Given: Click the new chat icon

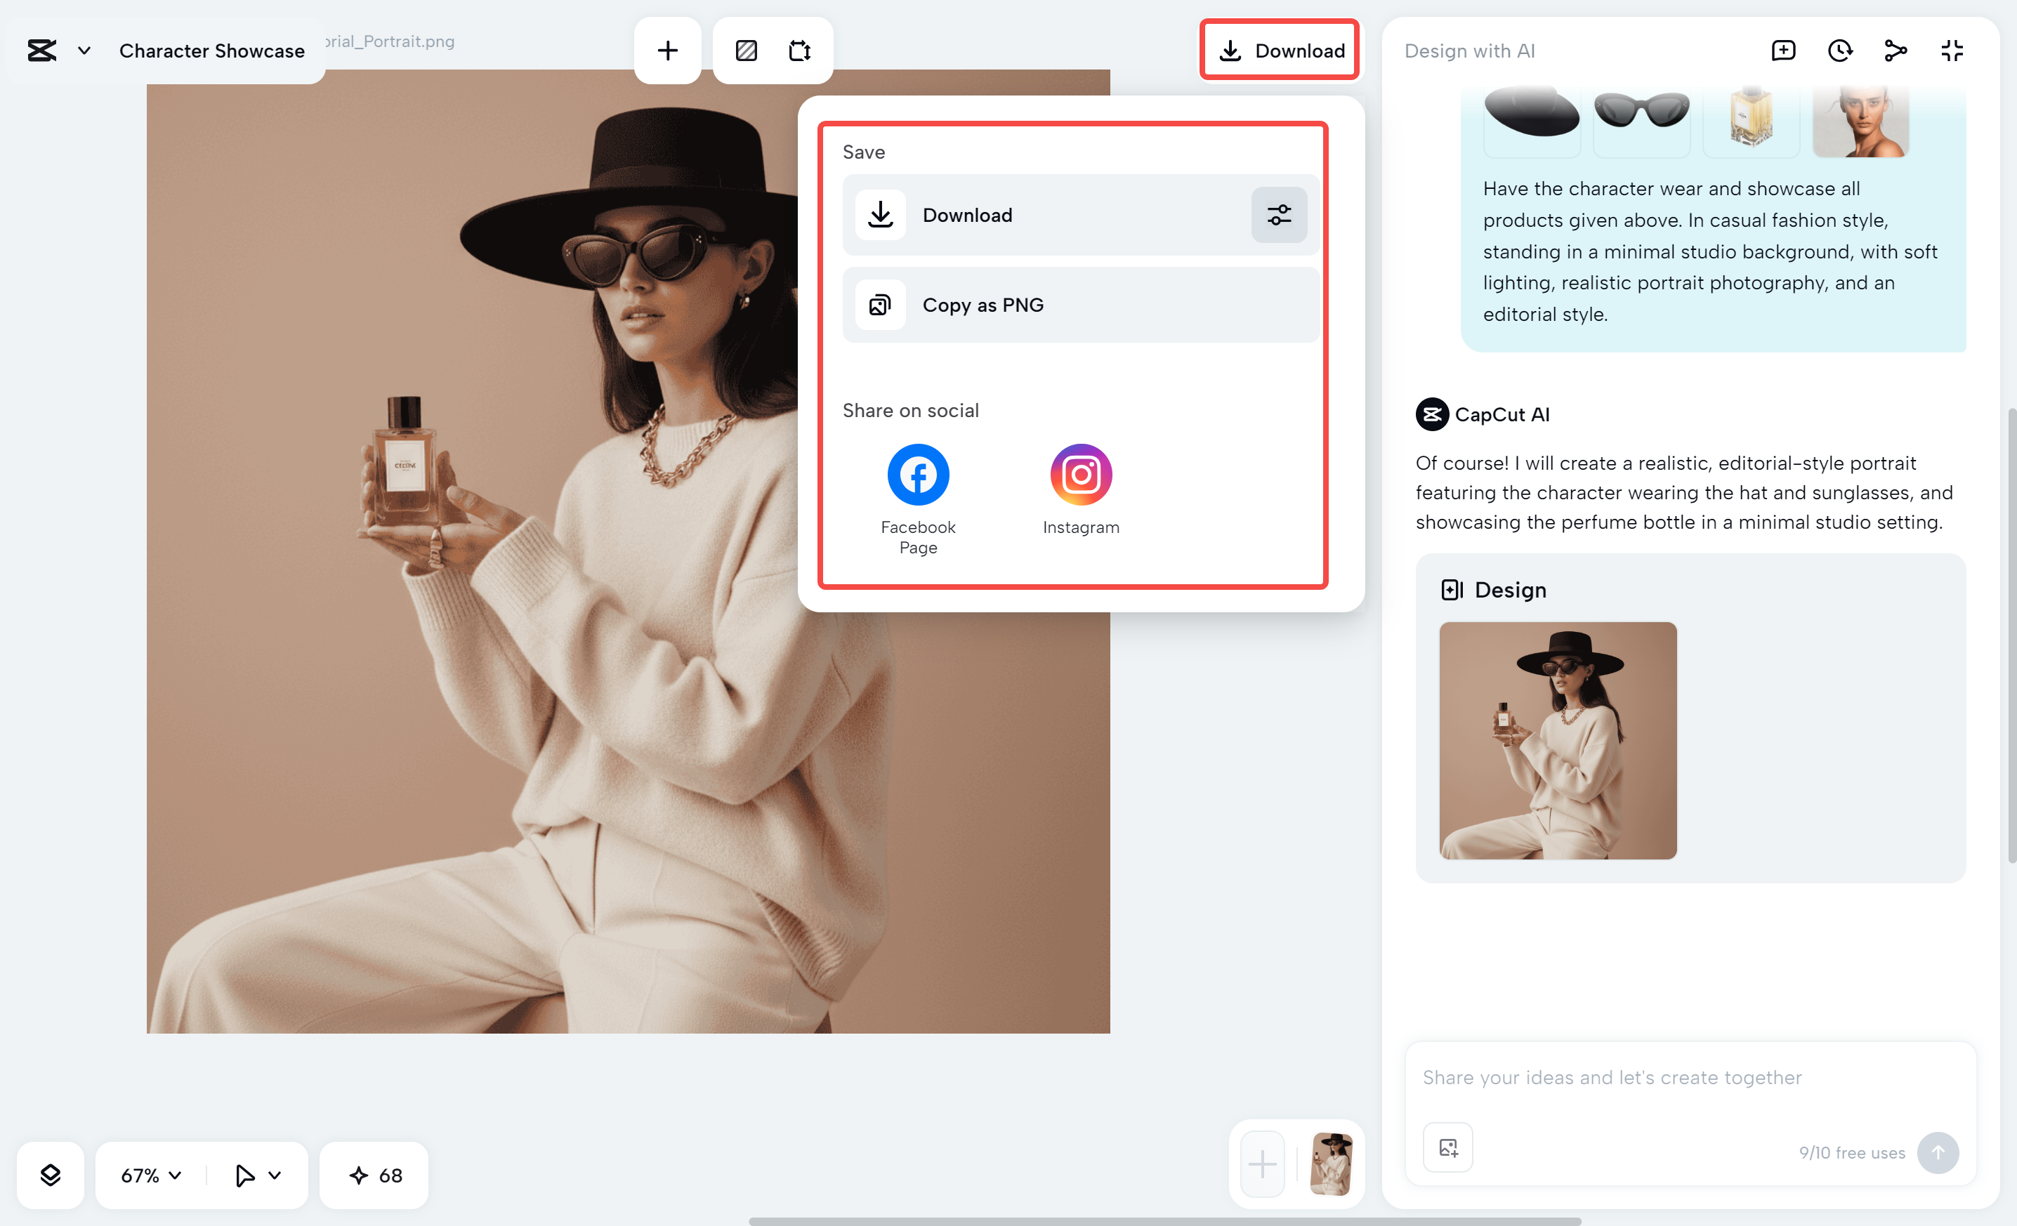Looking at the screenshot, I should coord(1783,51).
